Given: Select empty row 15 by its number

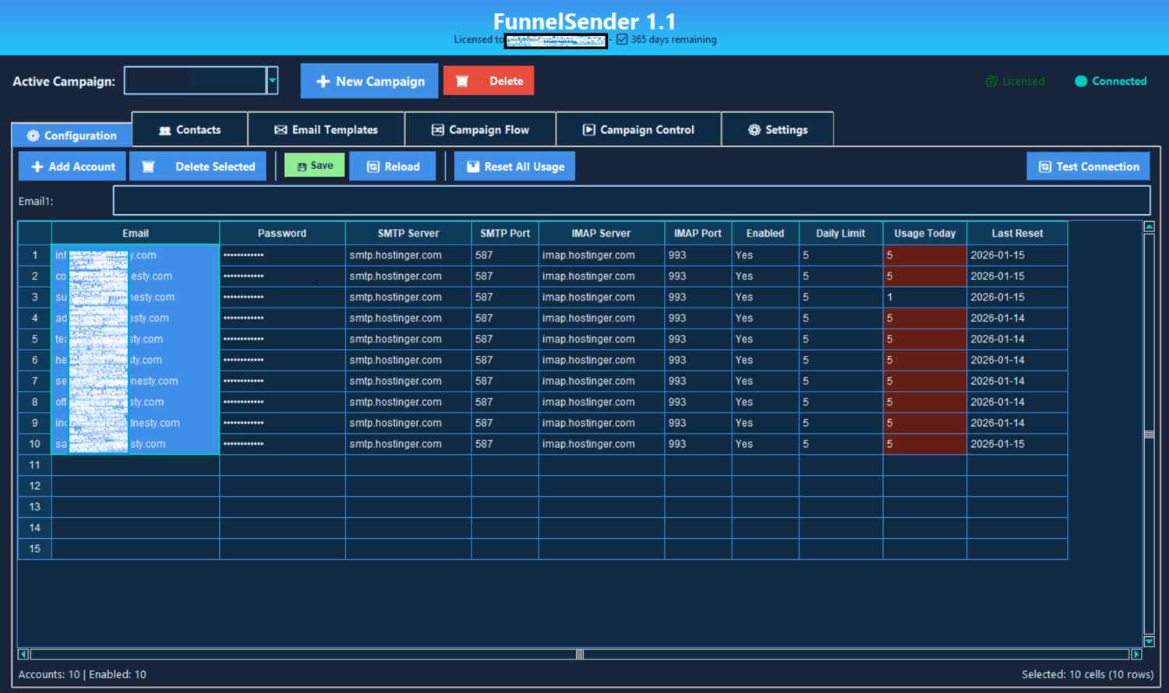Looking at the screenshot, I should click(x=35, y=549).
